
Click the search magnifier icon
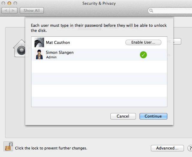pyautogui.click(x=151, y=11)
